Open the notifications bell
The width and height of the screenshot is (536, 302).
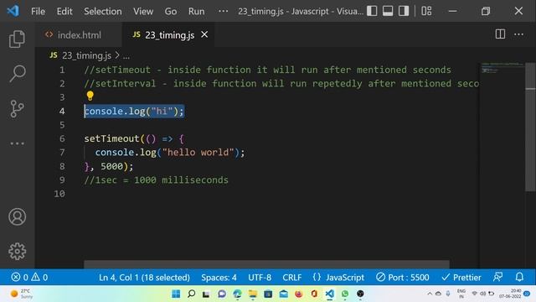tap(519, 277)
